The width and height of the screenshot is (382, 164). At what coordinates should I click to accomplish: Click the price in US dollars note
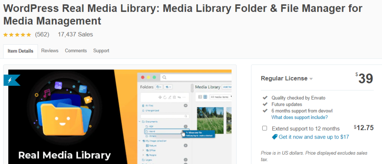[x=314, y=156]
